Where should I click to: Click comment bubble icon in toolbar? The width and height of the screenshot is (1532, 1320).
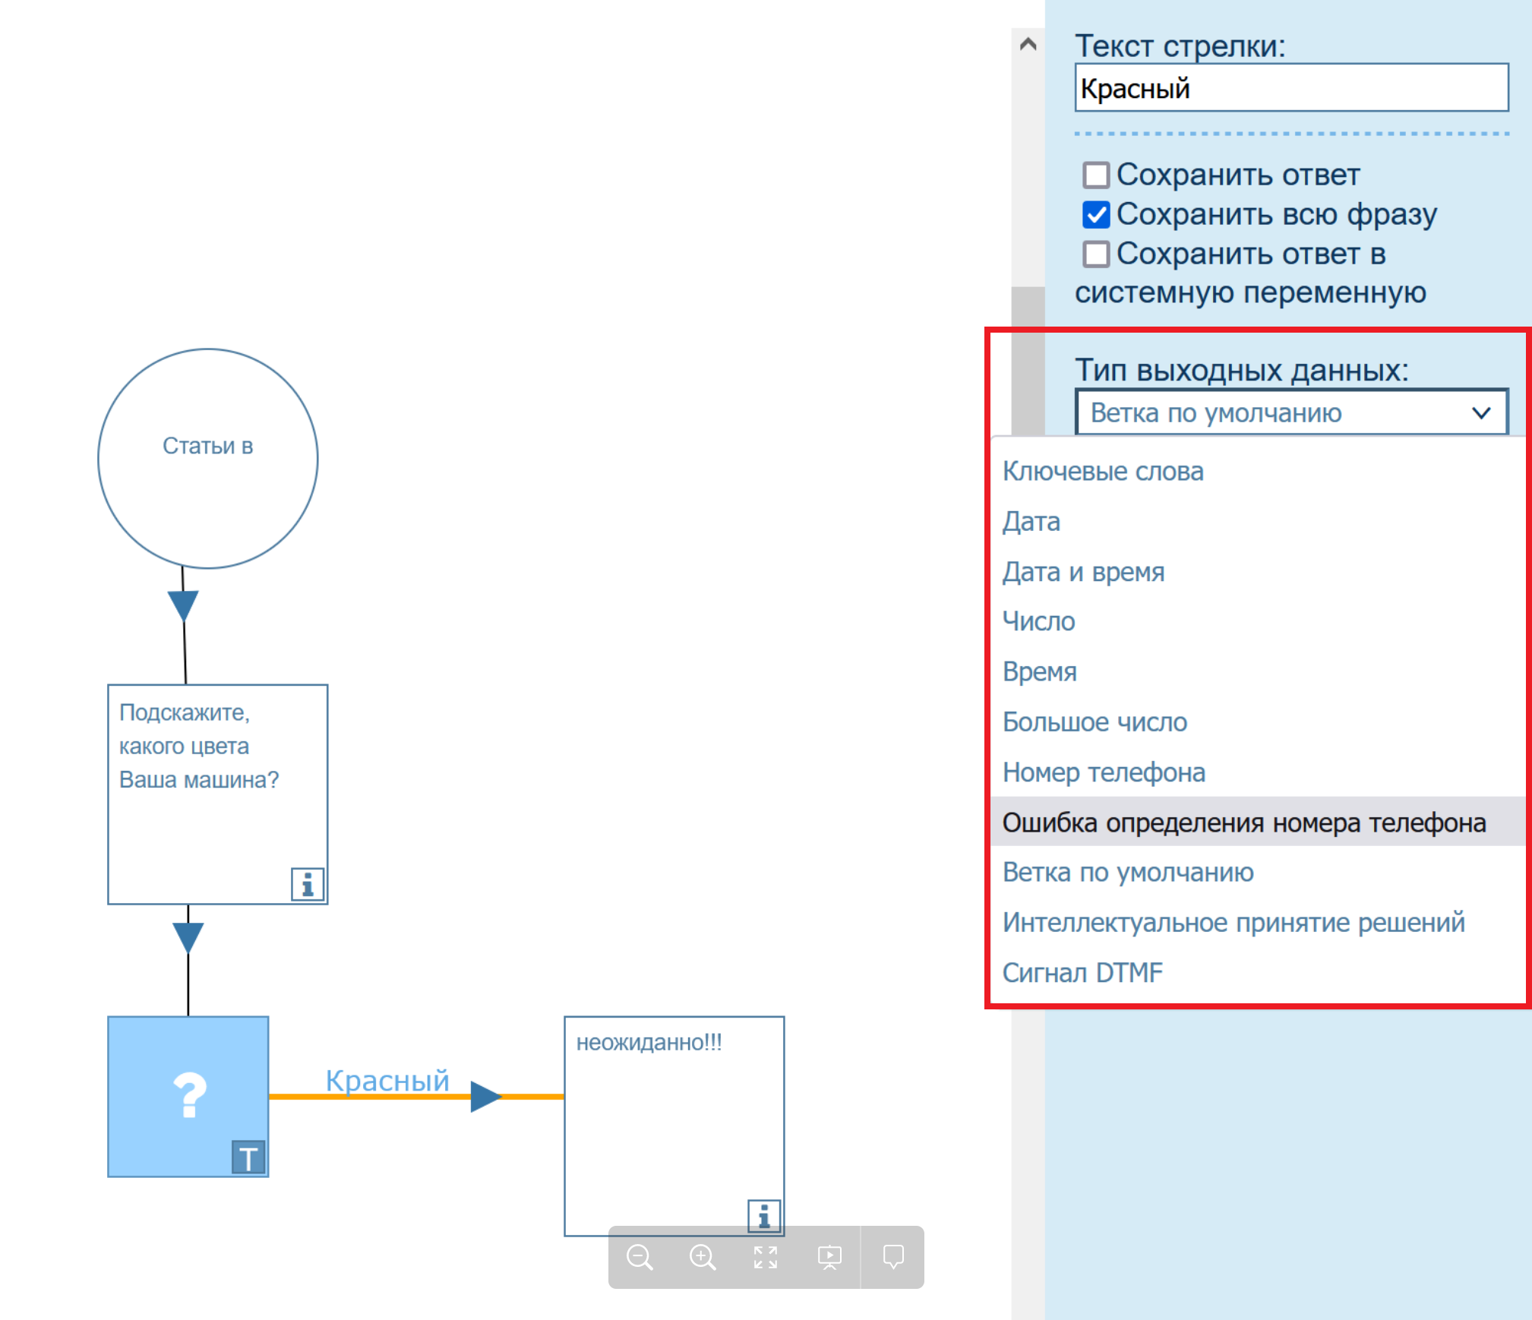coord(893,1257)
